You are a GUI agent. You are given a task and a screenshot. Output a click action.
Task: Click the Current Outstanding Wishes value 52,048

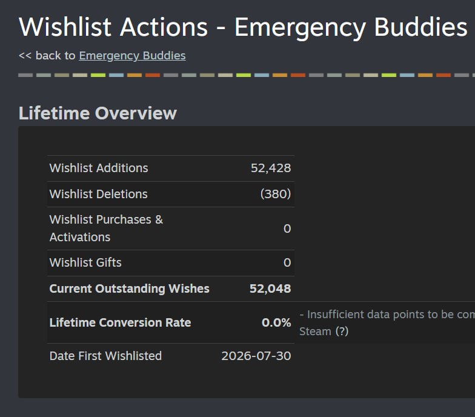pyautogui.click(x=270, y=289)
